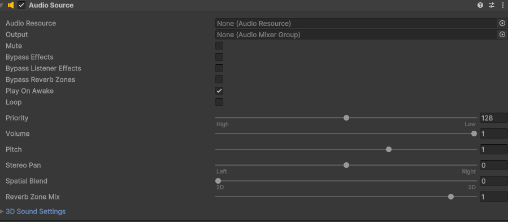Click the Stereo Pan value field
508x222 pixels.
point(493,165)
